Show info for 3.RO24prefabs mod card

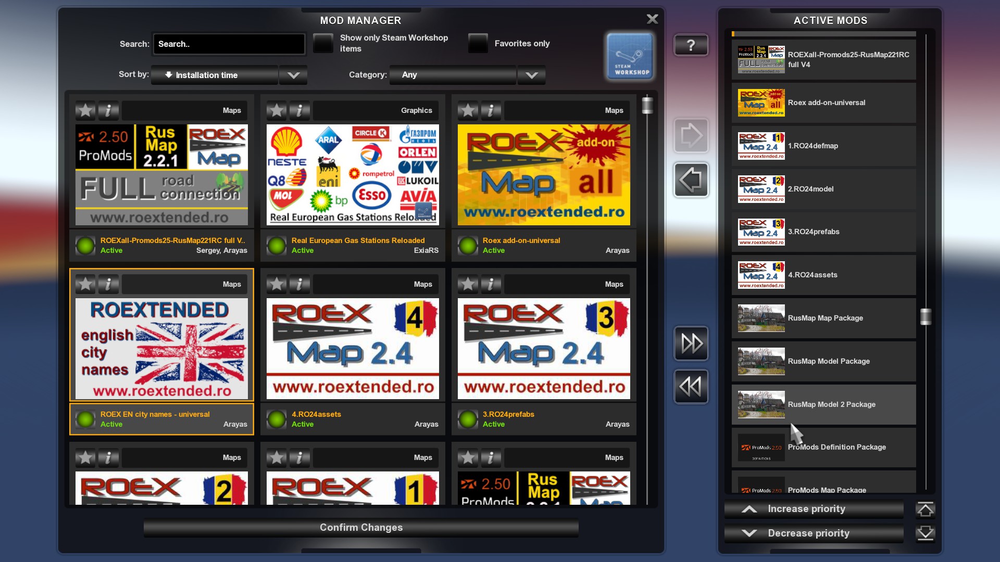(491, 284)
